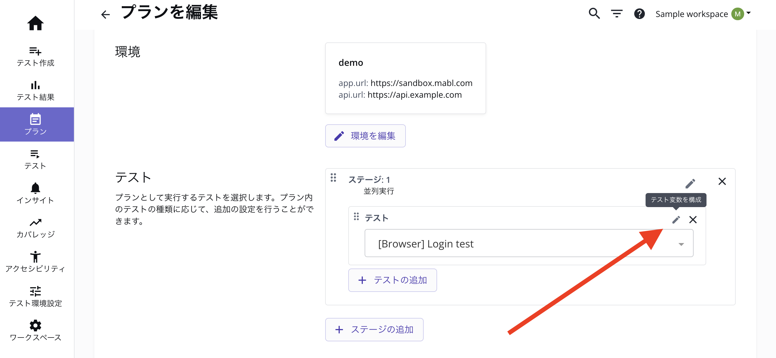
Task: Remove the test with its X icon
Action: coord(693,220)
